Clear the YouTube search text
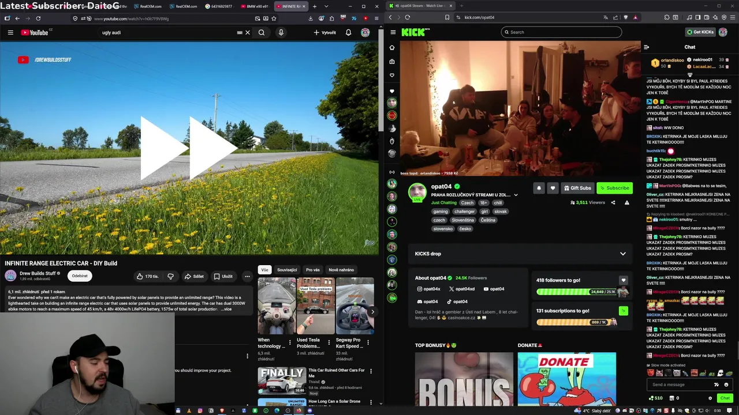This screenshot has height=415, width=739. pyautogui.click(x=248, y=32)
